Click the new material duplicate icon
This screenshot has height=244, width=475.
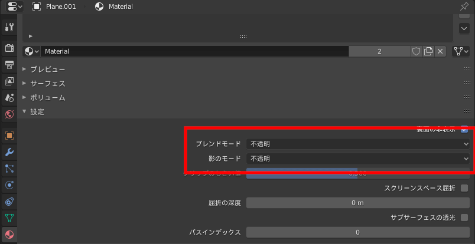(428, 51)
